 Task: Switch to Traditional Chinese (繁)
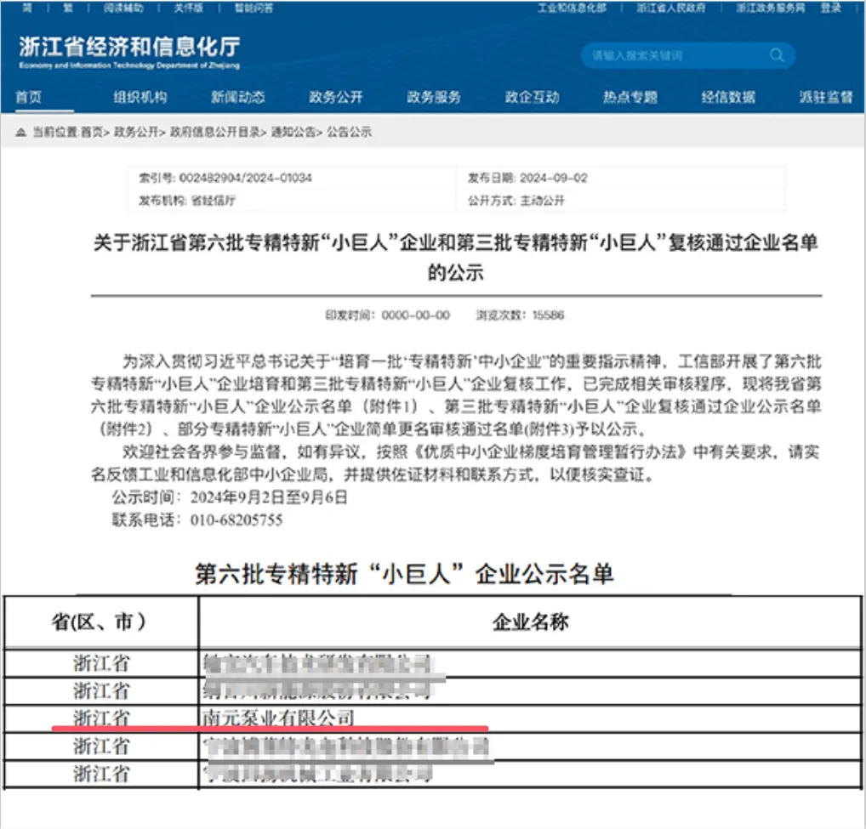68,8
